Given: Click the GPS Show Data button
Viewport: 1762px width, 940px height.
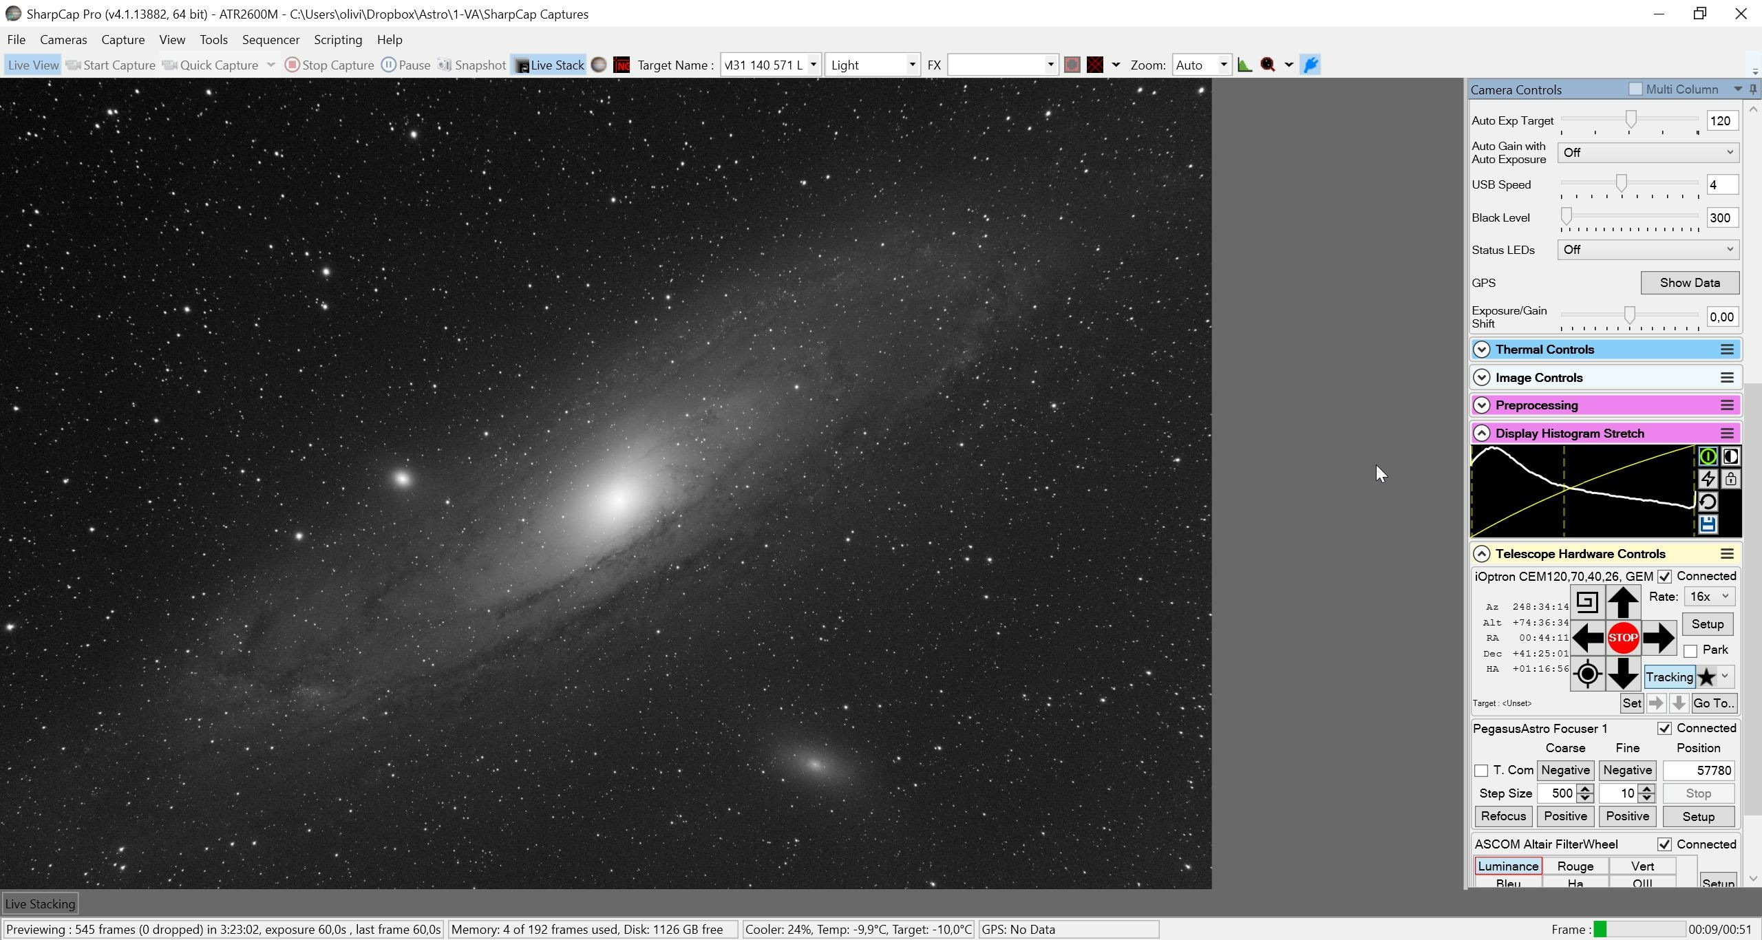Looking at the screenshot, I should (x=1690, y=283).
